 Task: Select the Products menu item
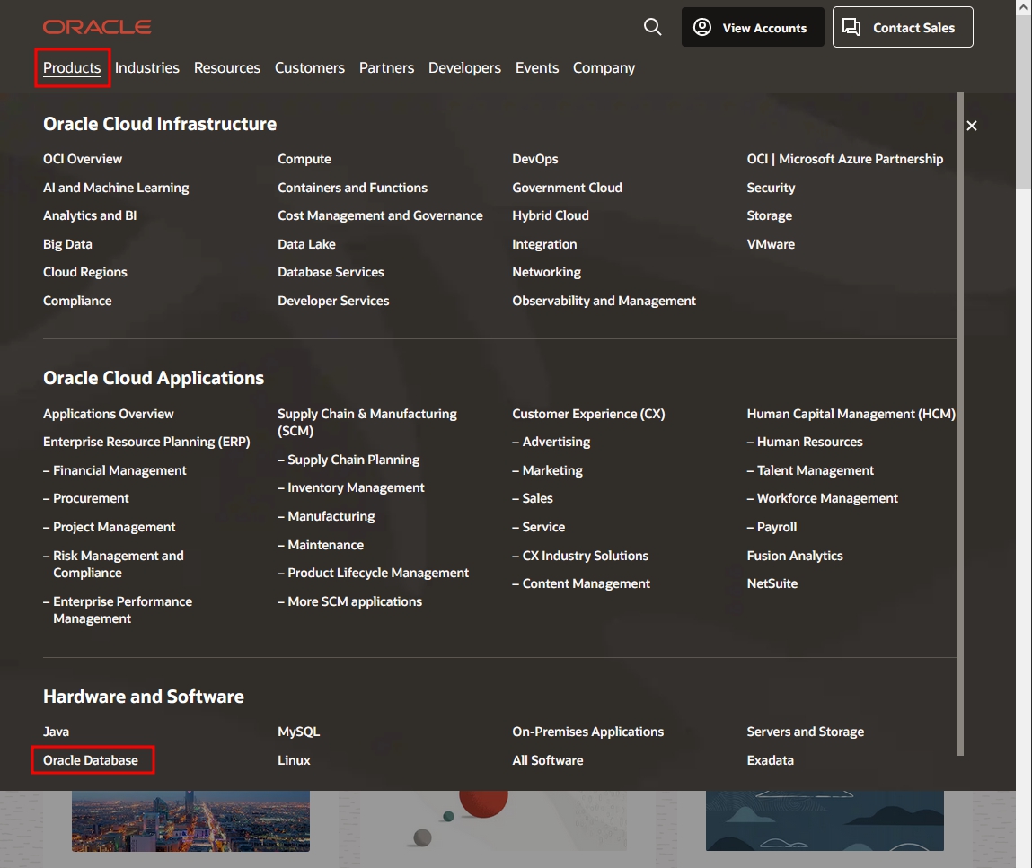tap(72, 67)
